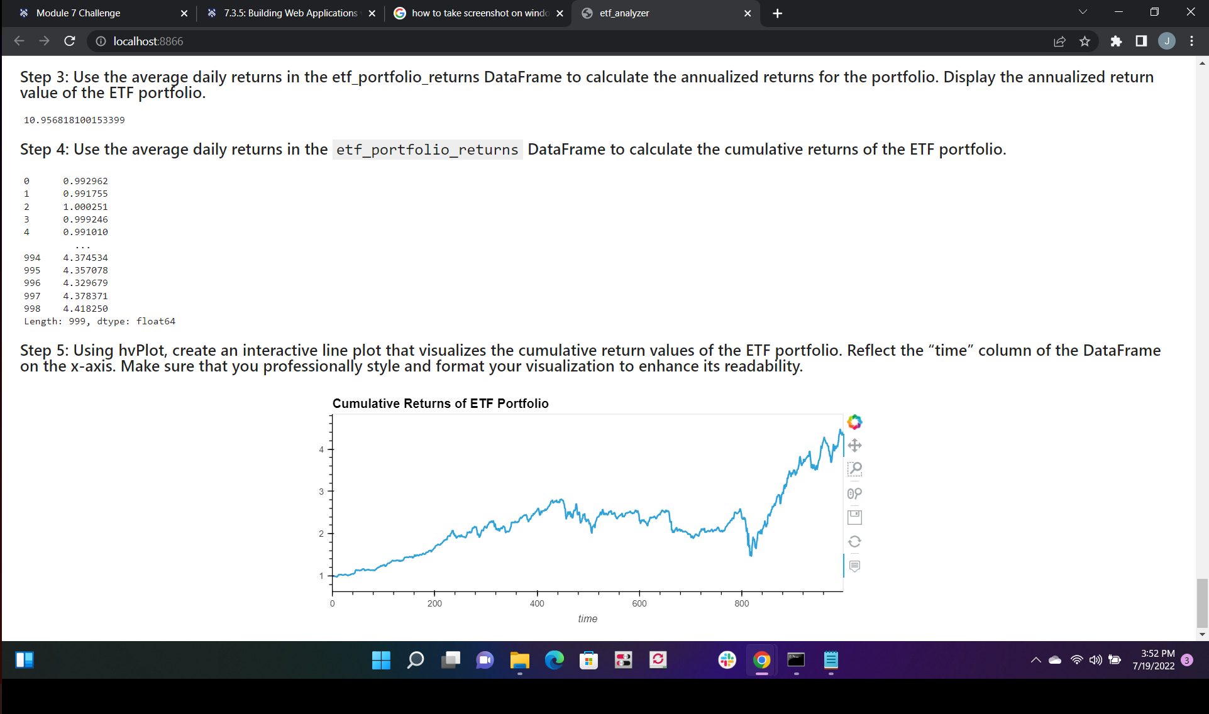This screenshot has height=714, width=1209.
Task: Switch to Module 7 Challenge tab
Action: 79,13
